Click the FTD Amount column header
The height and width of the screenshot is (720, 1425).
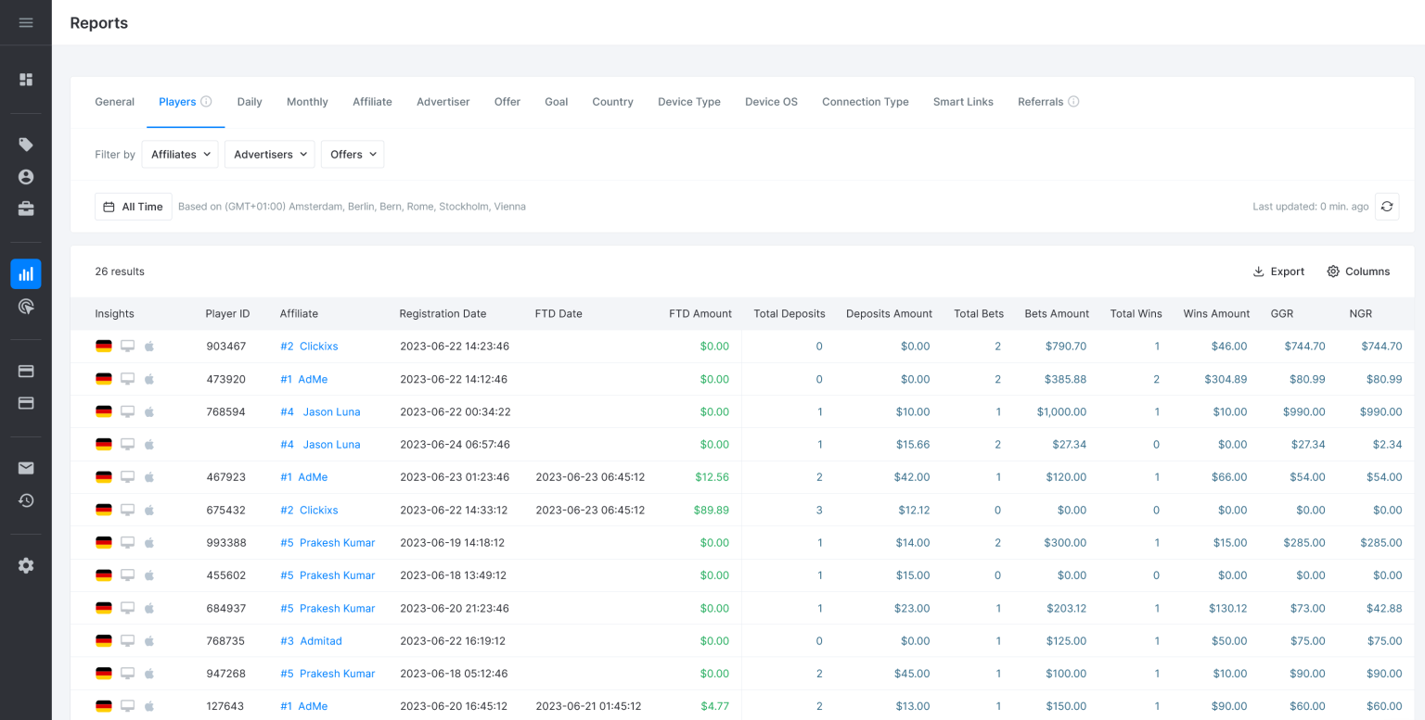(700, 314)
